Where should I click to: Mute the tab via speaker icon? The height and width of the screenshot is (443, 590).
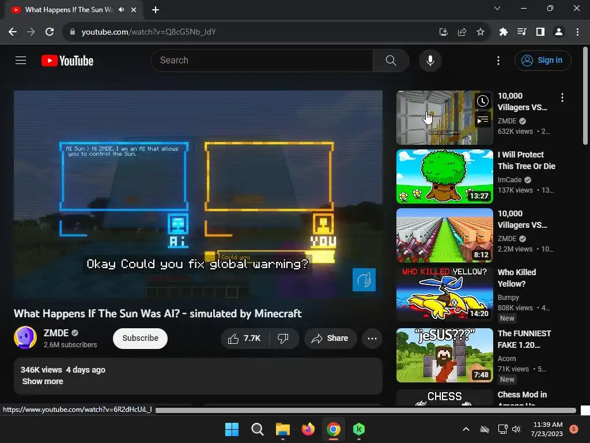pyautogui.click(x=121, y=10)
